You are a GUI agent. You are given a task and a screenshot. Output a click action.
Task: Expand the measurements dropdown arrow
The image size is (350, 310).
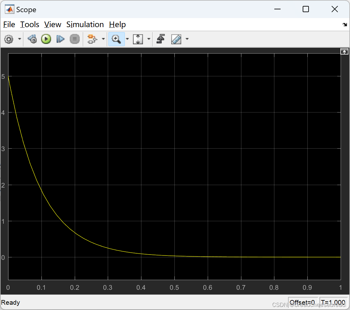coord(187,39)
